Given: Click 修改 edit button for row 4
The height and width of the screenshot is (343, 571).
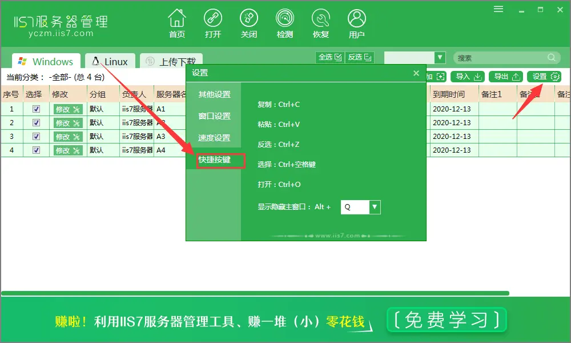Looking at the screenshot, I should tap(68, 150).
